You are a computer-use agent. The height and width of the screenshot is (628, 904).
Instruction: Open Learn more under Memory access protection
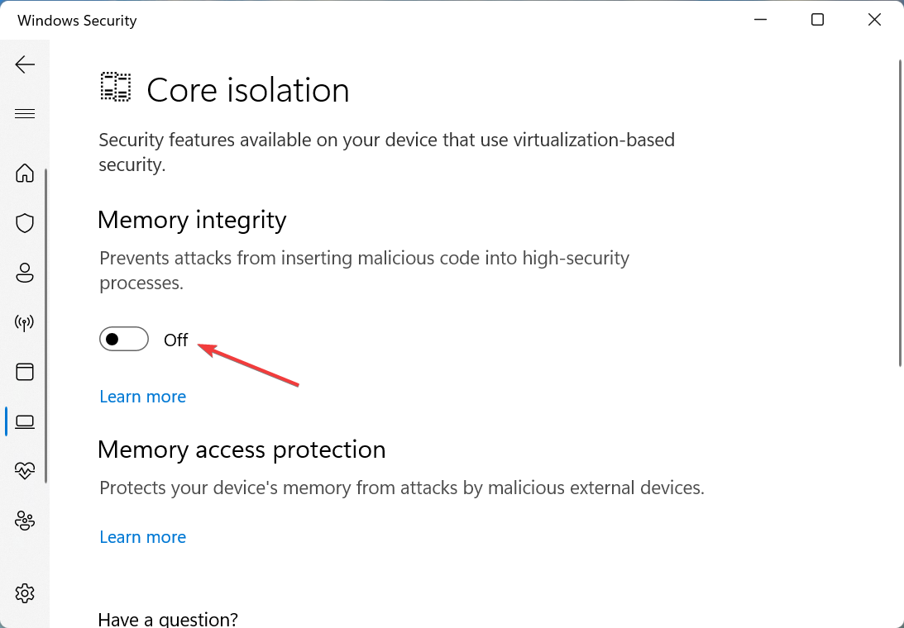point(142,537)
